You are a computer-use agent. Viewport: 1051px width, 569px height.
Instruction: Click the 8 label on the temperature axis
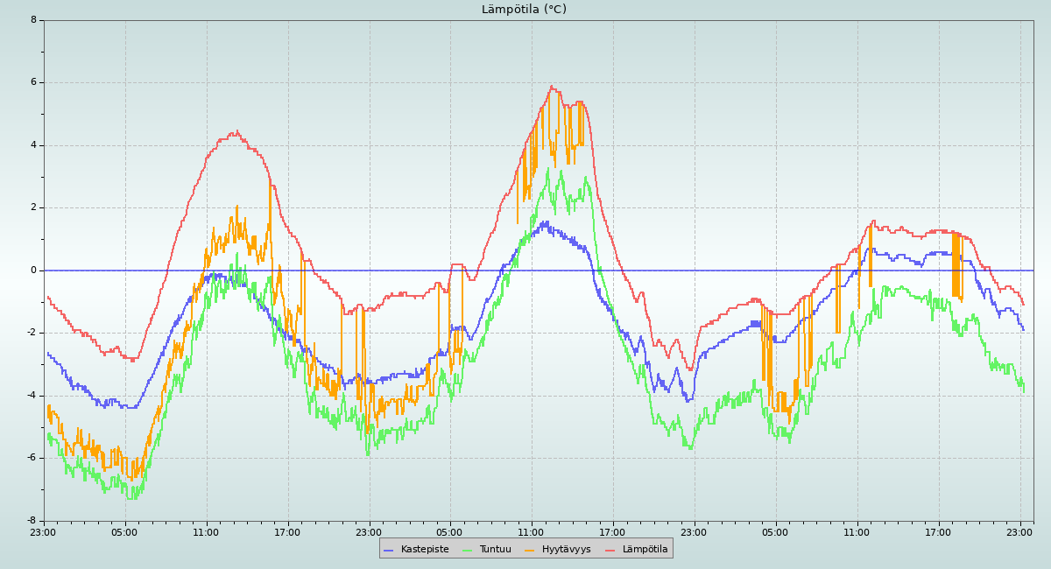33,20
